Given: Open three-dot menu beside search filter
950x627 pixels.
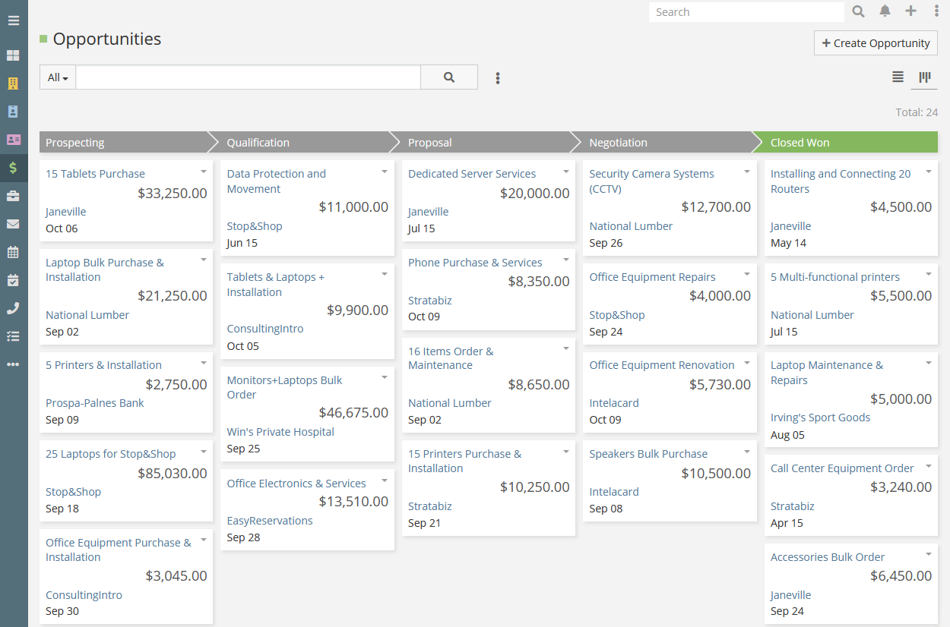Looking at the screenshot, I should click(x=498, y=78).
